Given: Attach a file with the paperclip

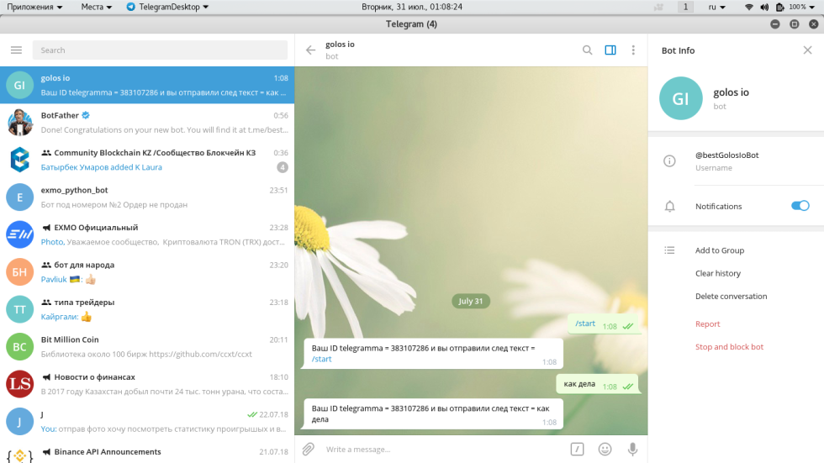Looking at the screenshot, I should point(309,449).
